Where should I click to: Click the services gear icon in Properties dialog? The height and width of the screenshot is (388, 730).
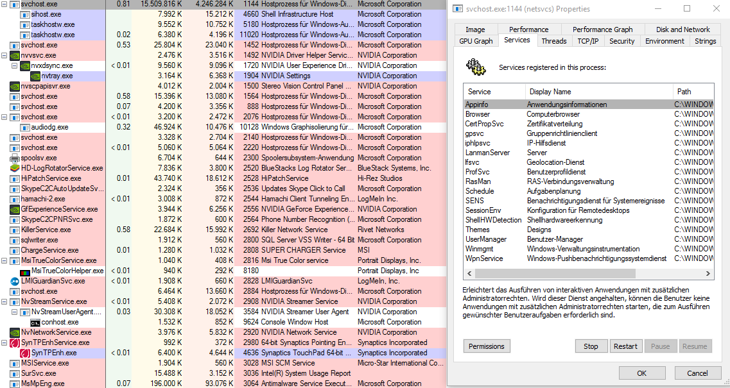pyautogui.click(x=476, y=67)
